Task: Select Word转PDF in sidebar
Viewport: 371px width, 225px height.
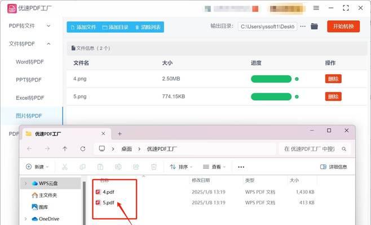Action: point(30,62)
